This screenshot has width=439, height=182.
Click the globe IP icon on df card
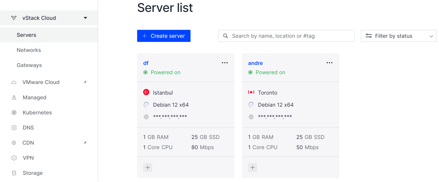[146, 117]
